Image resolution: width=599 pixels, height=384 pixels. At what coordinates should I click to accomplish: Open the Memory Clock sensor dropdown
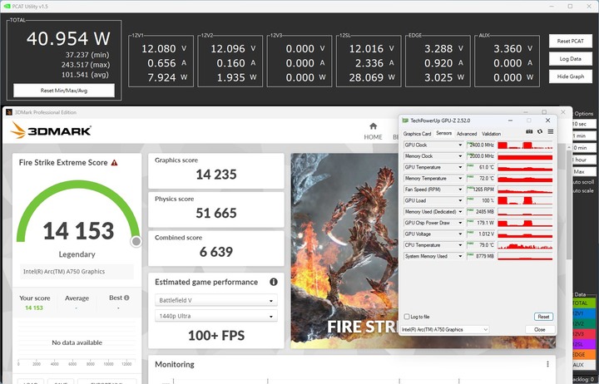point(460,156)
